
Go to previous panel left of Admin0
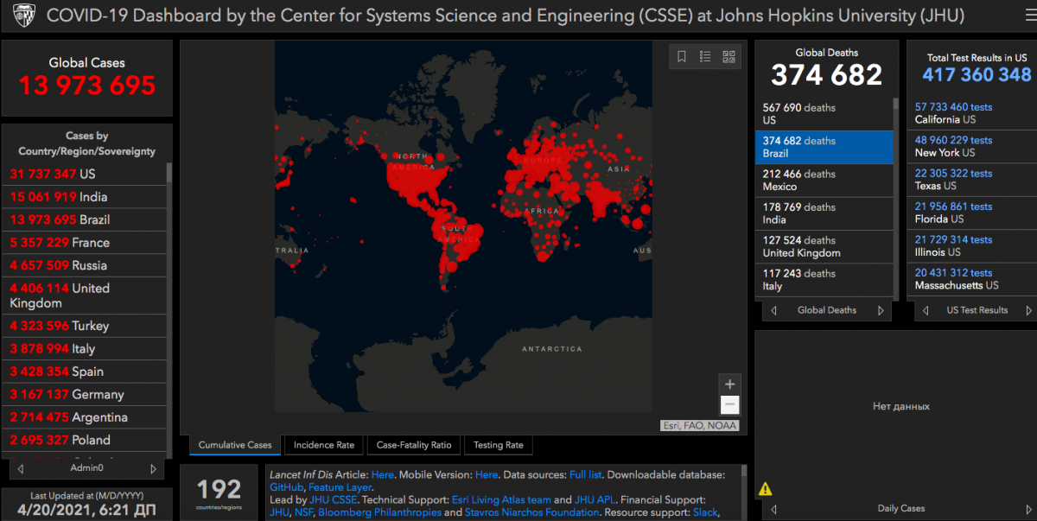[x=20, y=468]
